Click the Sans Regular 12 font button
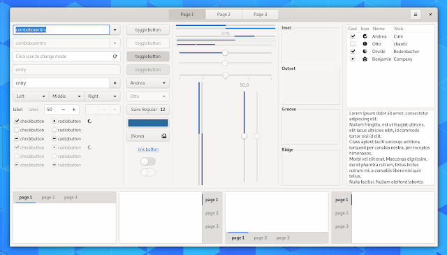Screen dimensions: 447x255 (x=148, y=110)
